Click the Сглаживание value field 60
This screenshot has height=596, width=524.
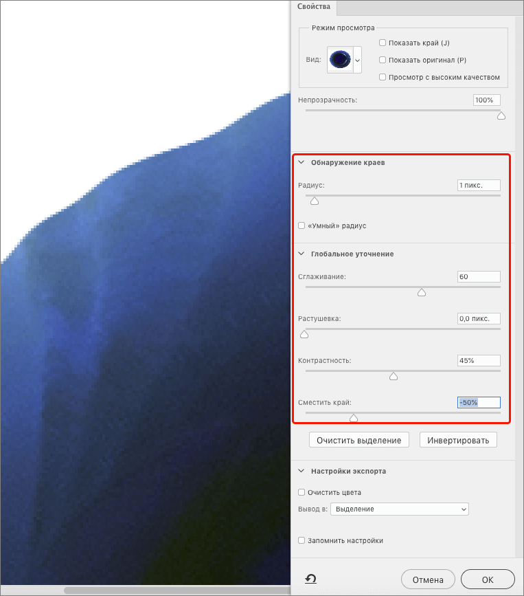[479, 277]
